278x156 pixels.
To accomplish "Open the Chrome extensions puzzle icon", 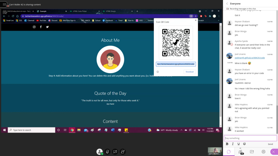I will click(x=210, y=16).
